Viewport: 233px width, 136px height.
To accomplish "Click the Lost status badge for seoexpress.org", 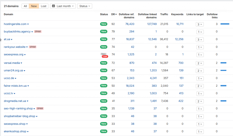I will point(105,57).
